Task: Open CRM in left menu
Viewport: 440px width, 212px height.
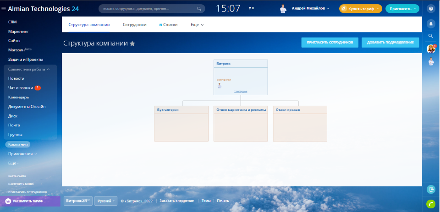Action: 12,22
